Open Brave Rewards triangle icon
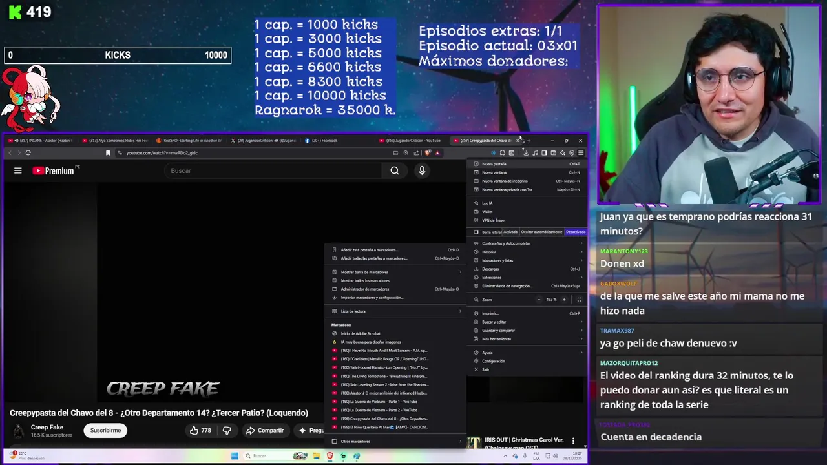 (x=437, y=153)
